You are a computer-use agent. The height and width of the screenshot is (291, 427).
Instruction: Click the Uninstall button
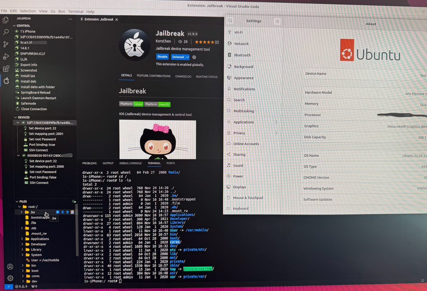pyautogui.click(x=178, y=57)
